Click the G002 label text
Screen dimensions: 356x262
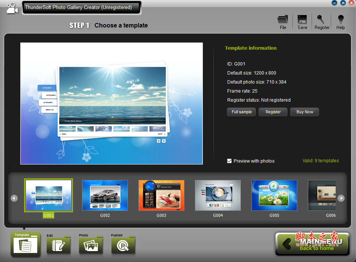pyautogui.click(x=105, y=215)
